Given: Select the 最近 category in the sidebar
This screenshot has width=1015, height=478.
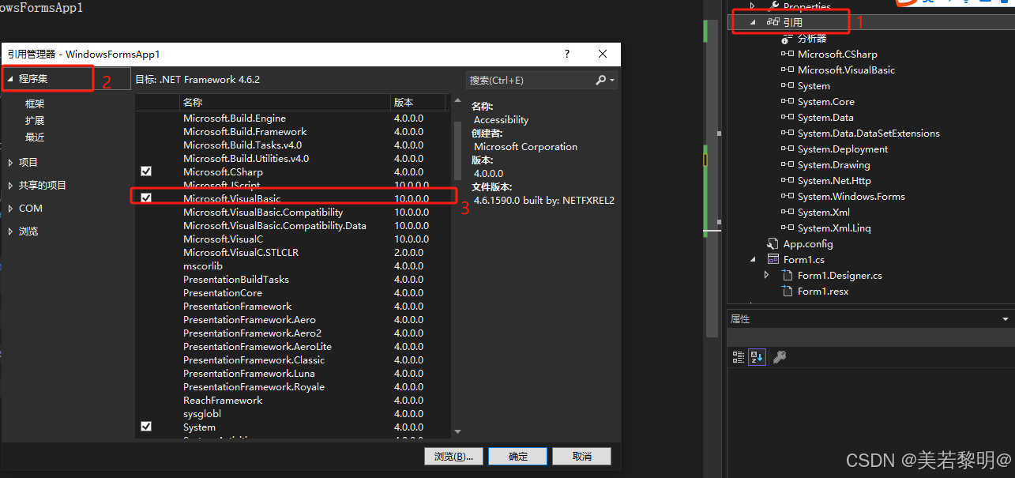Looking at the screenshot, I should [x=35, y=136].
